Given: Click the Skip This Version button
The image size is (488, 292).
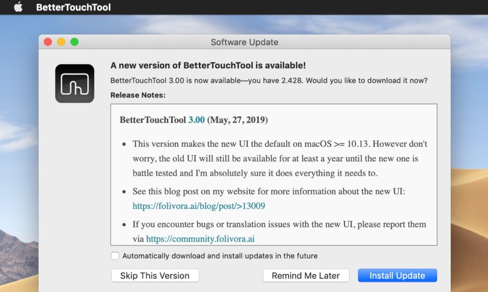Looking at the screenshot, I should click(154, 275).
